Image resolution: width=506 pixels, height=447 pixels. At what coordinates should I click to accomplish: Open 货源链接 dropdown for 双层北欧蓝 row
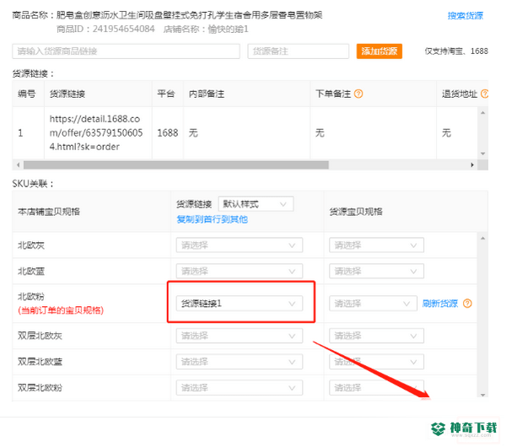pos(240,362)
